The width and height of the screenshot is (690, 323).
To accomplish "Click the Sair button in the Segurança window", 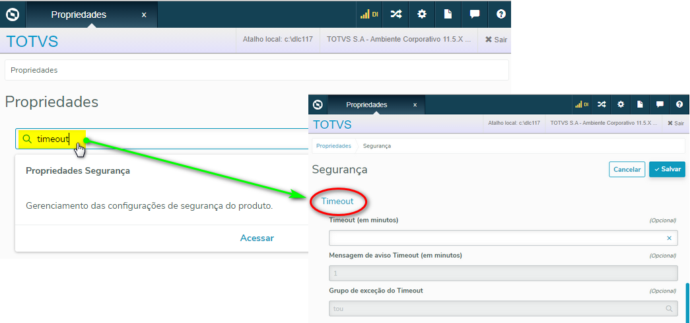I will pyautogui.click(x=675, y=123).
